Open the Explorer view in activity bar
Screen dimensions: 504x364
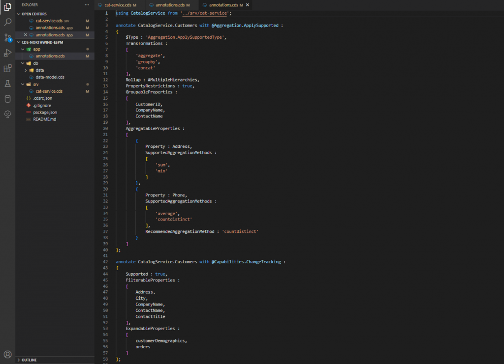7,7
